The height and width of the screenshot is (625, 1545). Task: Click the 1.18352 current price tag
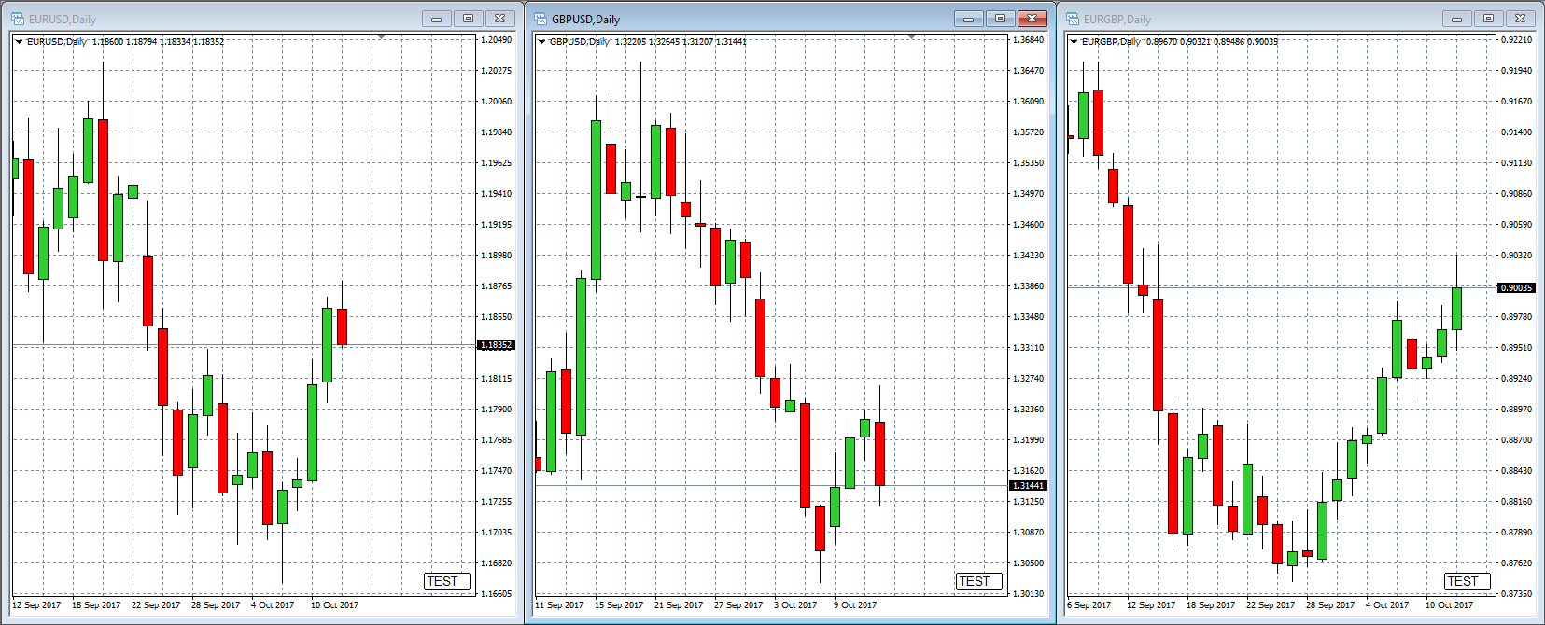(x=497, y=345)
